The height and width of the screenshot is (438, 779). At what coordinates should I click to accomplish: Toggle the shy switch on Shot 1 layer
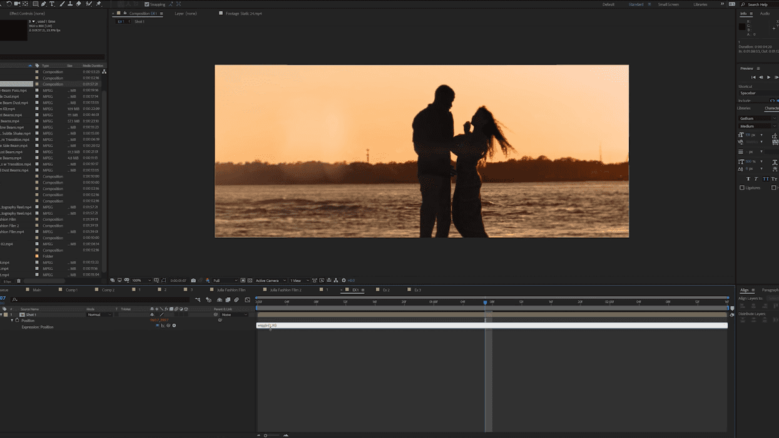pyautogui.click(x=152, y=315)
